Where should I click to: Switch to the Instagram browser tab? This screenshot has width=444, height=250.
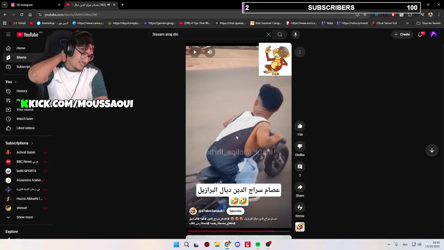(34, 5)
